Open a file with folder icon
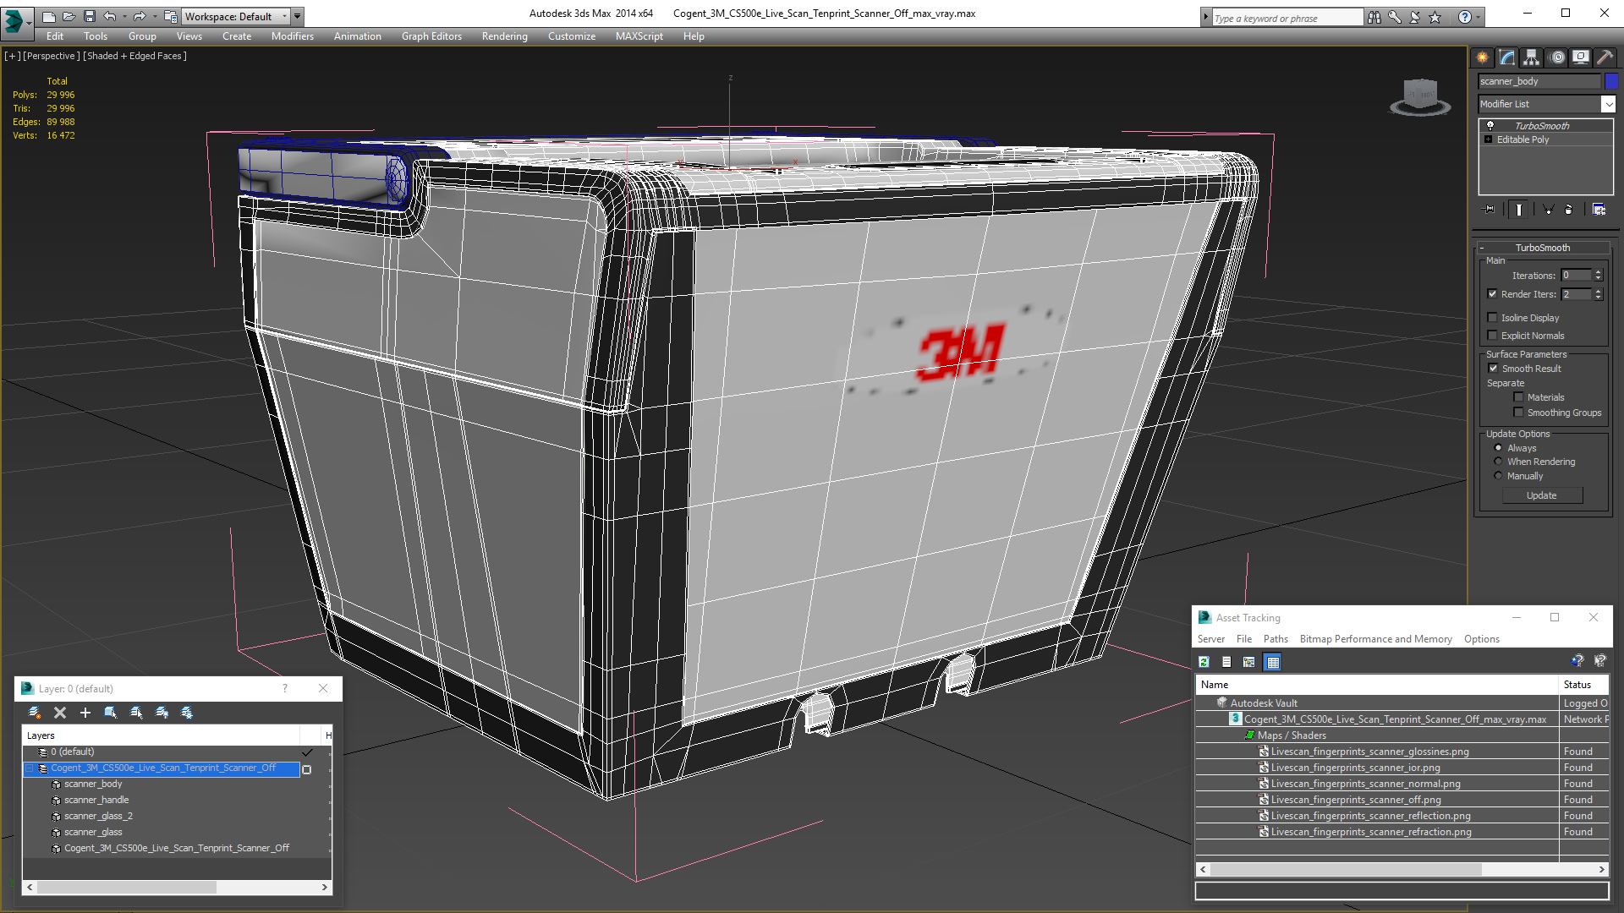The height and width of the screenshot is (913, 1624). [x=69, y=16]
